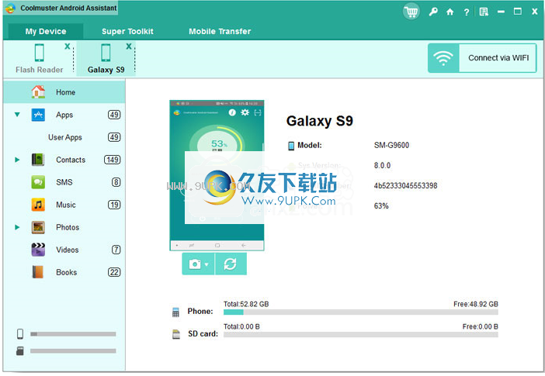Click the fullscreen icon in phone preview
Image resolution: width=545 pixels, height=376 pixels.
(x=258, y=112)
